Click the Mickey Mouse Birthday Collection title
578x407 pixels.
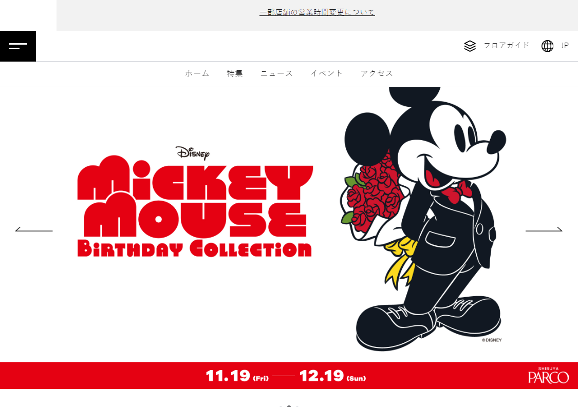click(195, 206)
